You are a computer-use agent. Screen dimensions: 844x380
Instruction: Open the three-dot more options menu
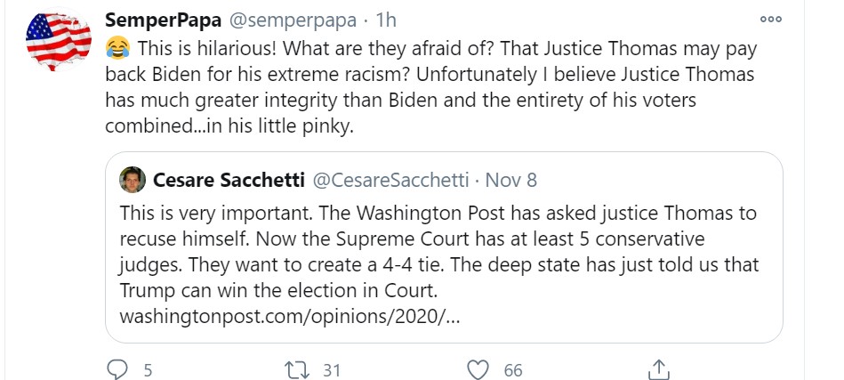click(x=771, y=20)
